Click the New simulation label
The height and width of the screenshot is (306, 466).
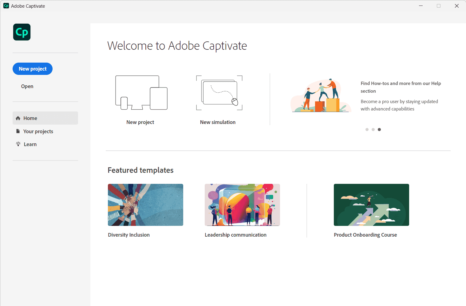(218, 122)
